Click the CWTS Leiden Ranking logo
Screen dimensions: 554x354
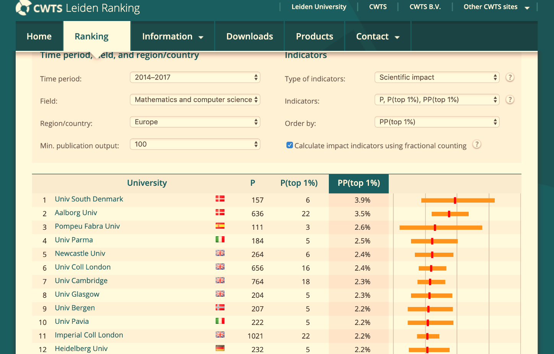[78, 8]
